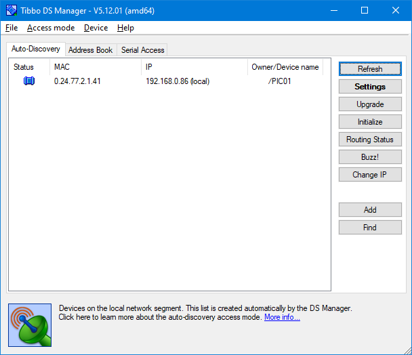The width and height of the screenshot is (412, 355).
Task: Select device name /PIC01
Action: (280, 81)
